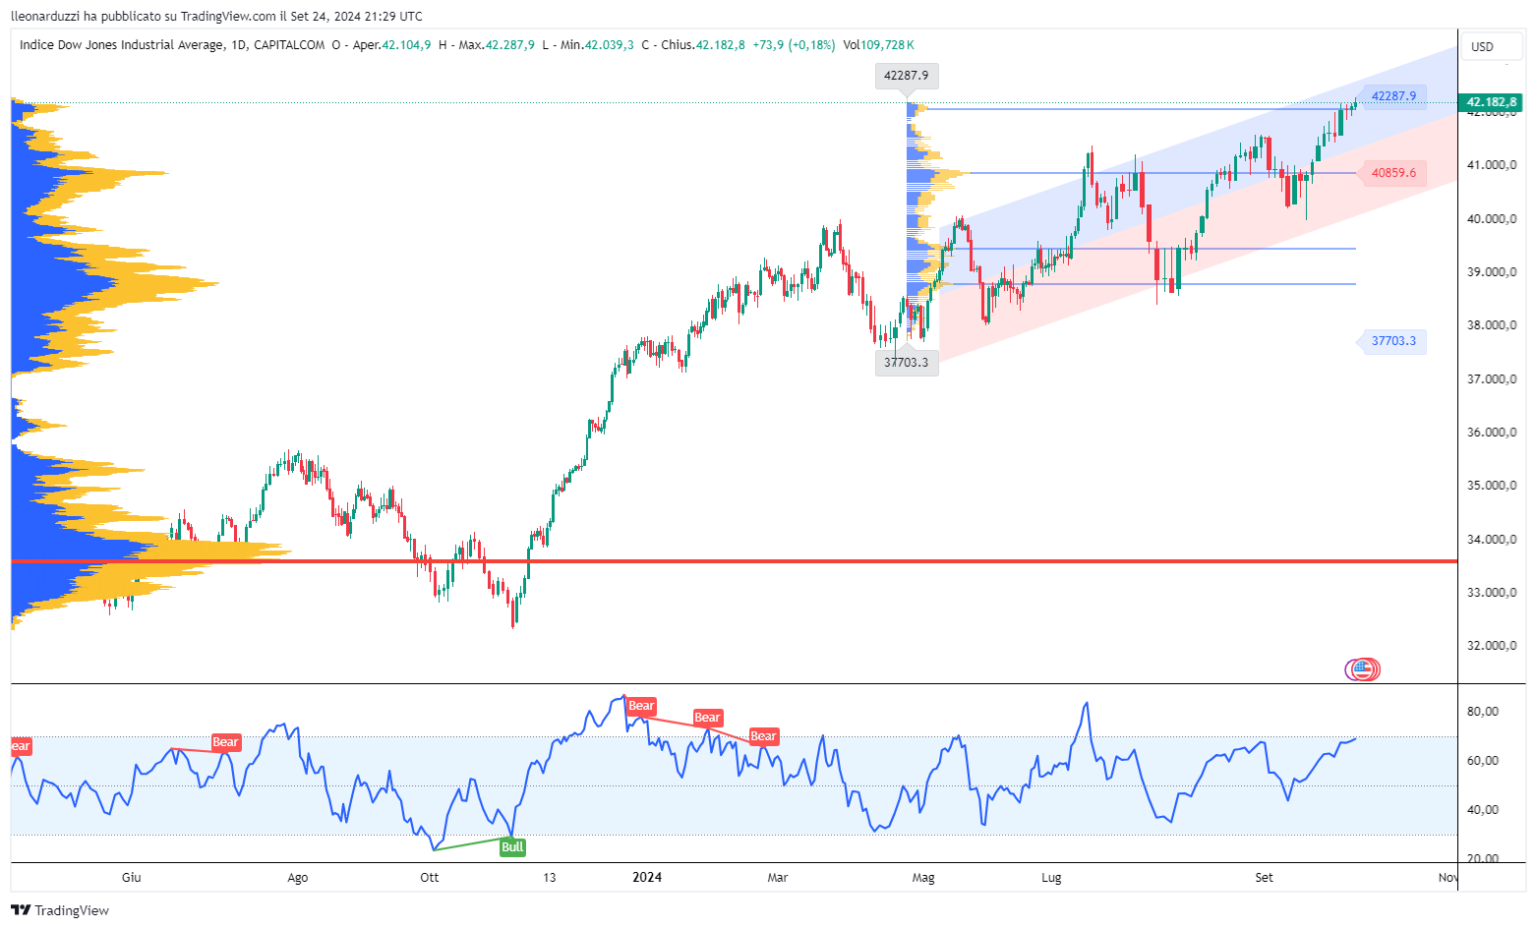The width and height of the screenshot is (1537, 928).
Task: Click the 39.000,0 price axis label
Action: point(1492,272)
